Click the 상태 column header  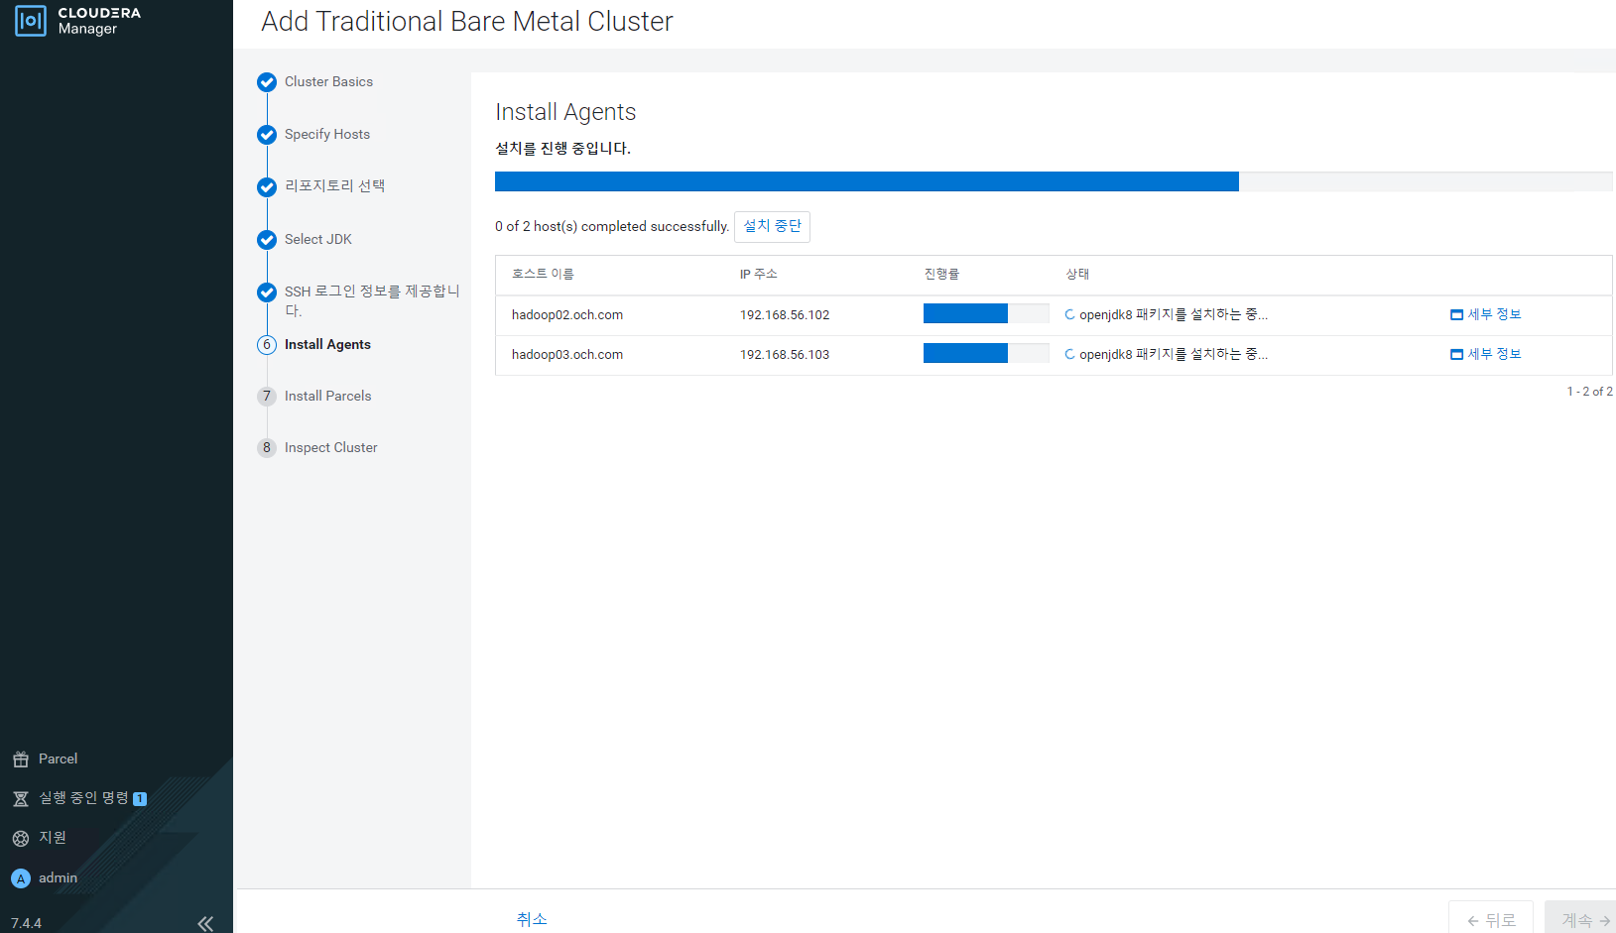point(1077,275)
